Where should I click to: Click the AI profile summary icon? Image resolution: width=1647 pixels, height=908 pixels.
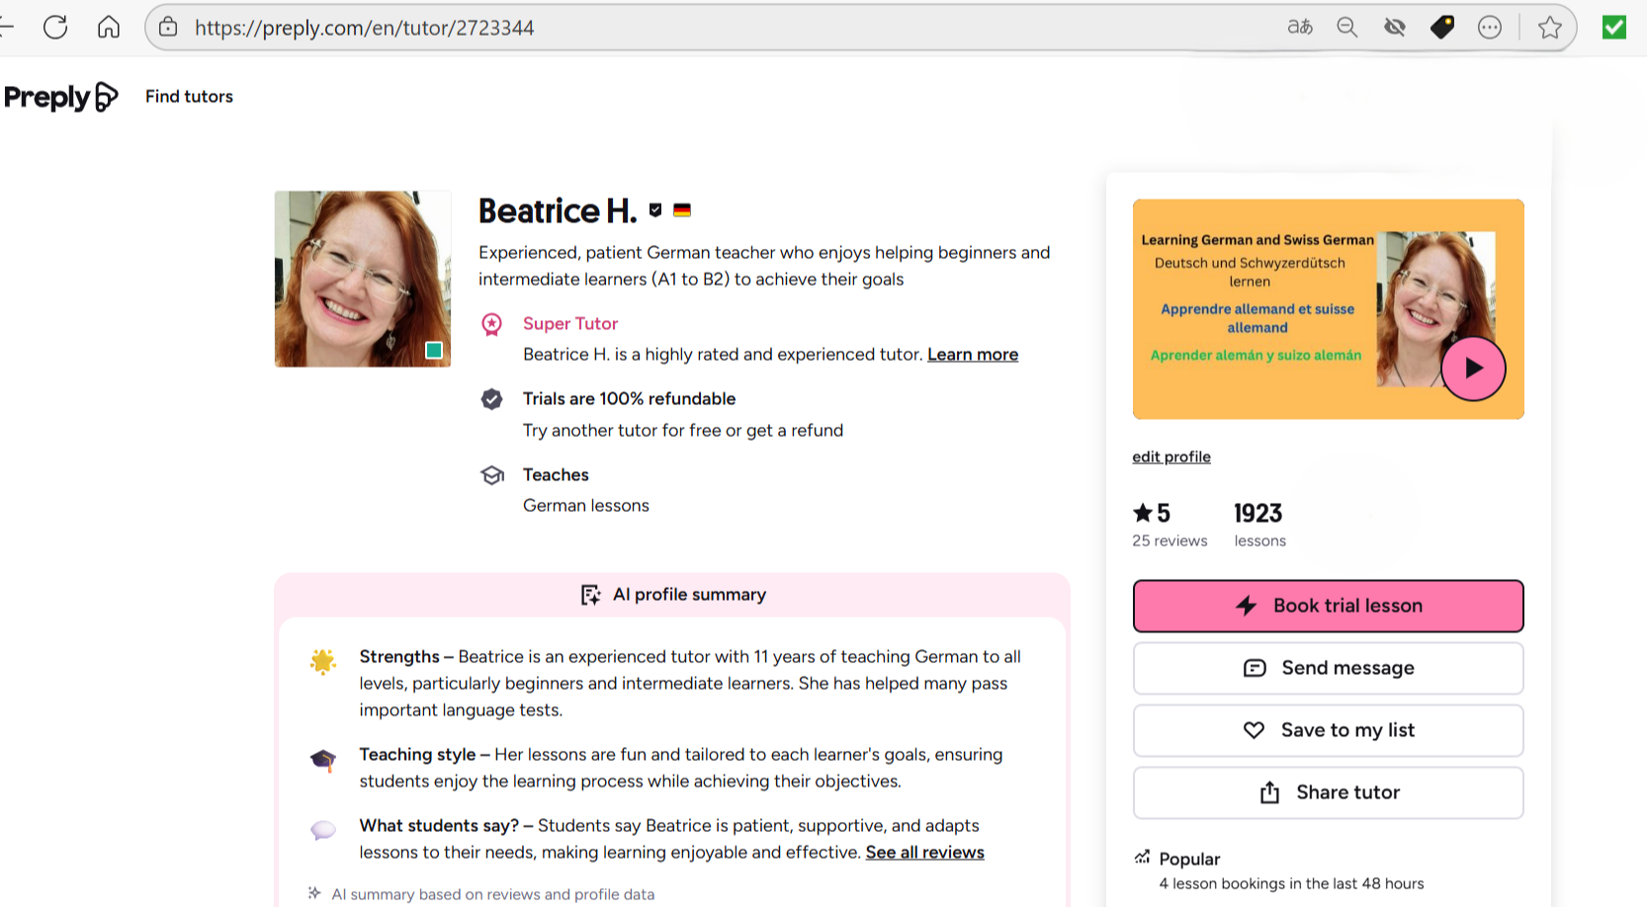(x=590, y=595)
